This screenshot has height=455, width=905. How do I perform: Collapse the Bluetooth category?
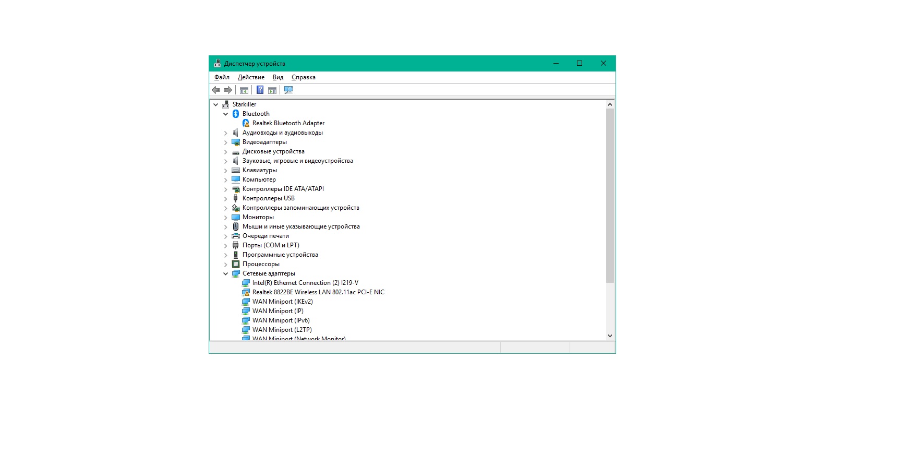(225, 114)
